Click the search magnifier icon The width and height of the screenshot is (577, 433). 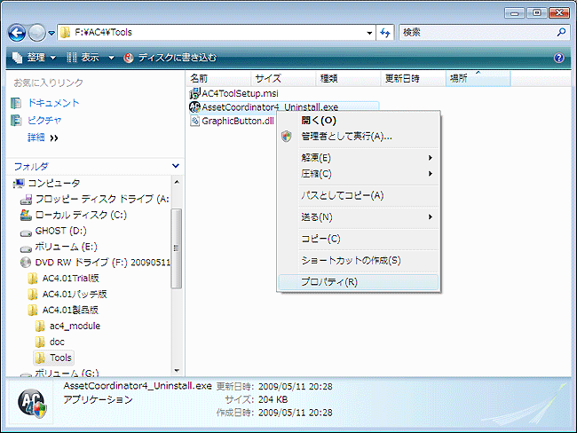(x=561, y=32)
